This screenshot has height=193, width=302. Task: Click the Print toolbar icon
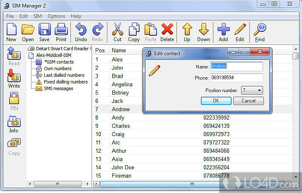click(x=61, y=30)
